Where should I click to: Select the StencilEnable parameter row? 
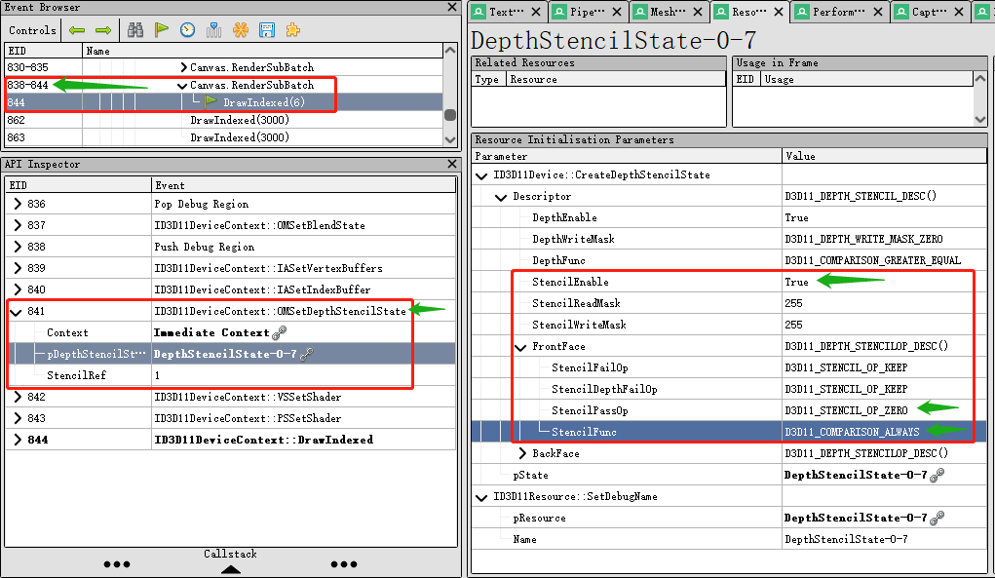tap(729, 282)
